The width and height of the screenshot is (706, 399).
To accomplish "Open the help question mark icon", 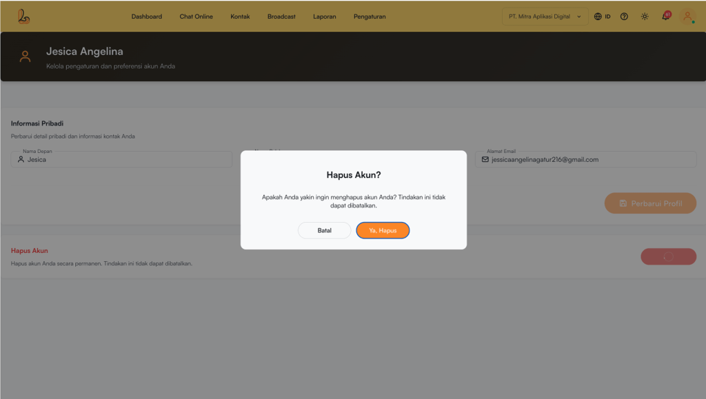I will tap(624, 17).
